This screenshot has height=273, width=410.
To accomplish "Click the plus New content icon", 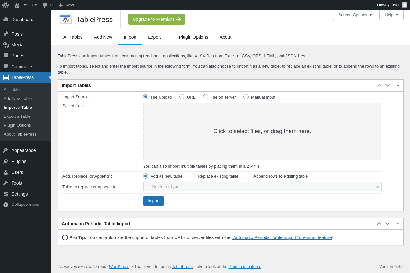I will point(61,5).
